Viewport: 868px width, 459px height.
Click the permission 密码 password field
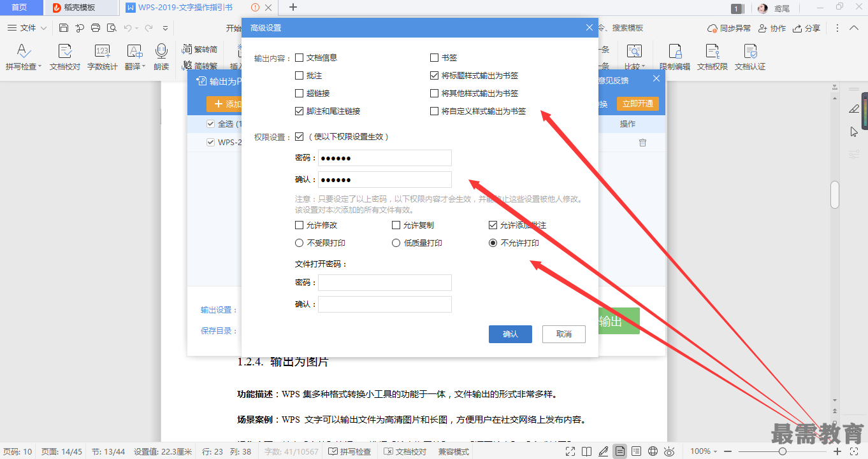coord(385,158)
